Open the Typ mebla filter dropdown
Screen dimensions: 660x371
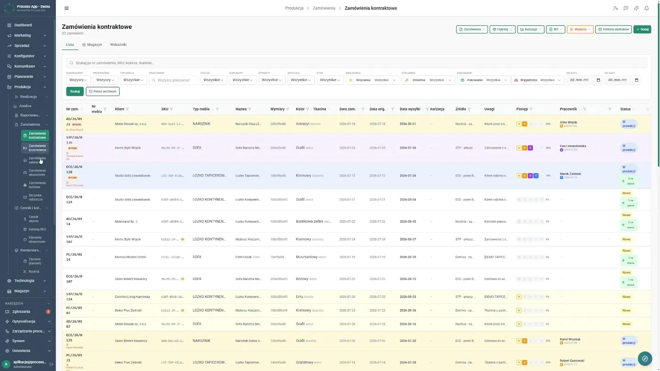coord(133,80)
